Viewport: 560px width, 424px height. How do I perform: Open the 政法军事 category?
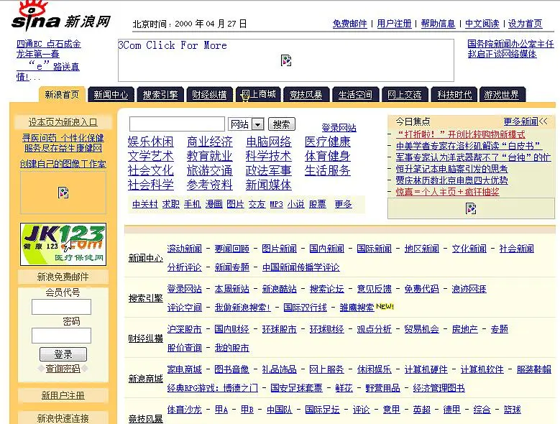click(269, 170)
